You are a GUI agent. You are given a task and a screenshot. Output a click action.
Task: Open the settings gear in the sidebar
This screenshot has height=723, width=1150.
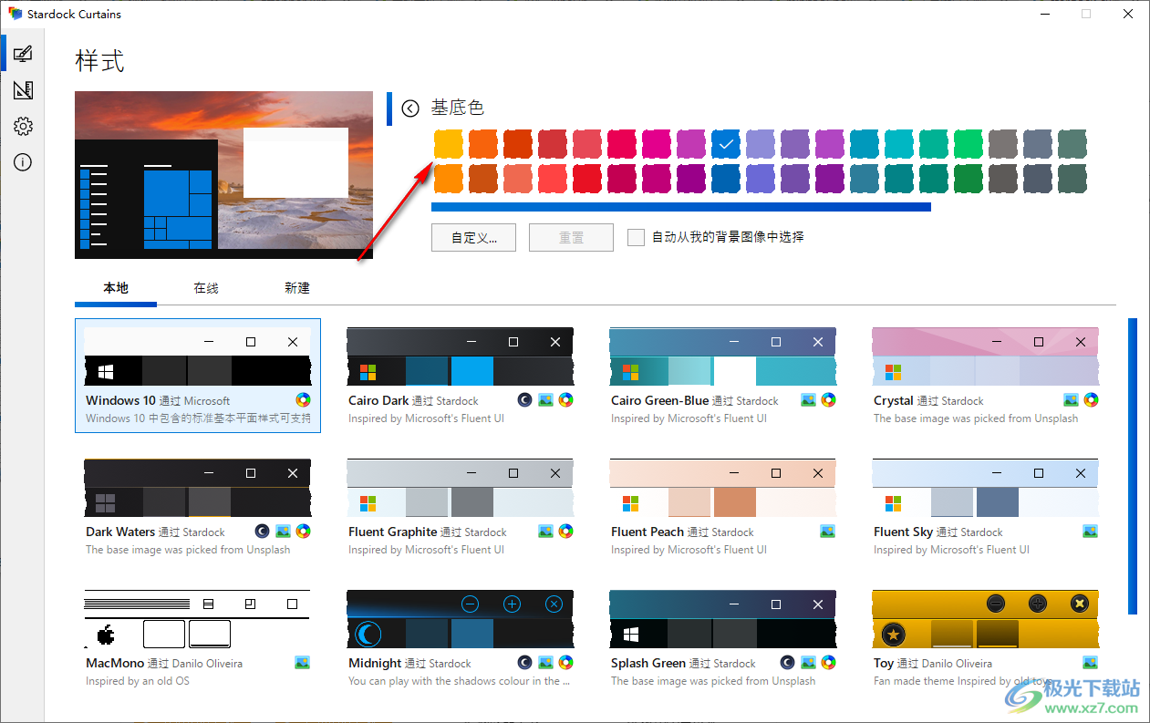pyautogui.click(x=23, y=127)
